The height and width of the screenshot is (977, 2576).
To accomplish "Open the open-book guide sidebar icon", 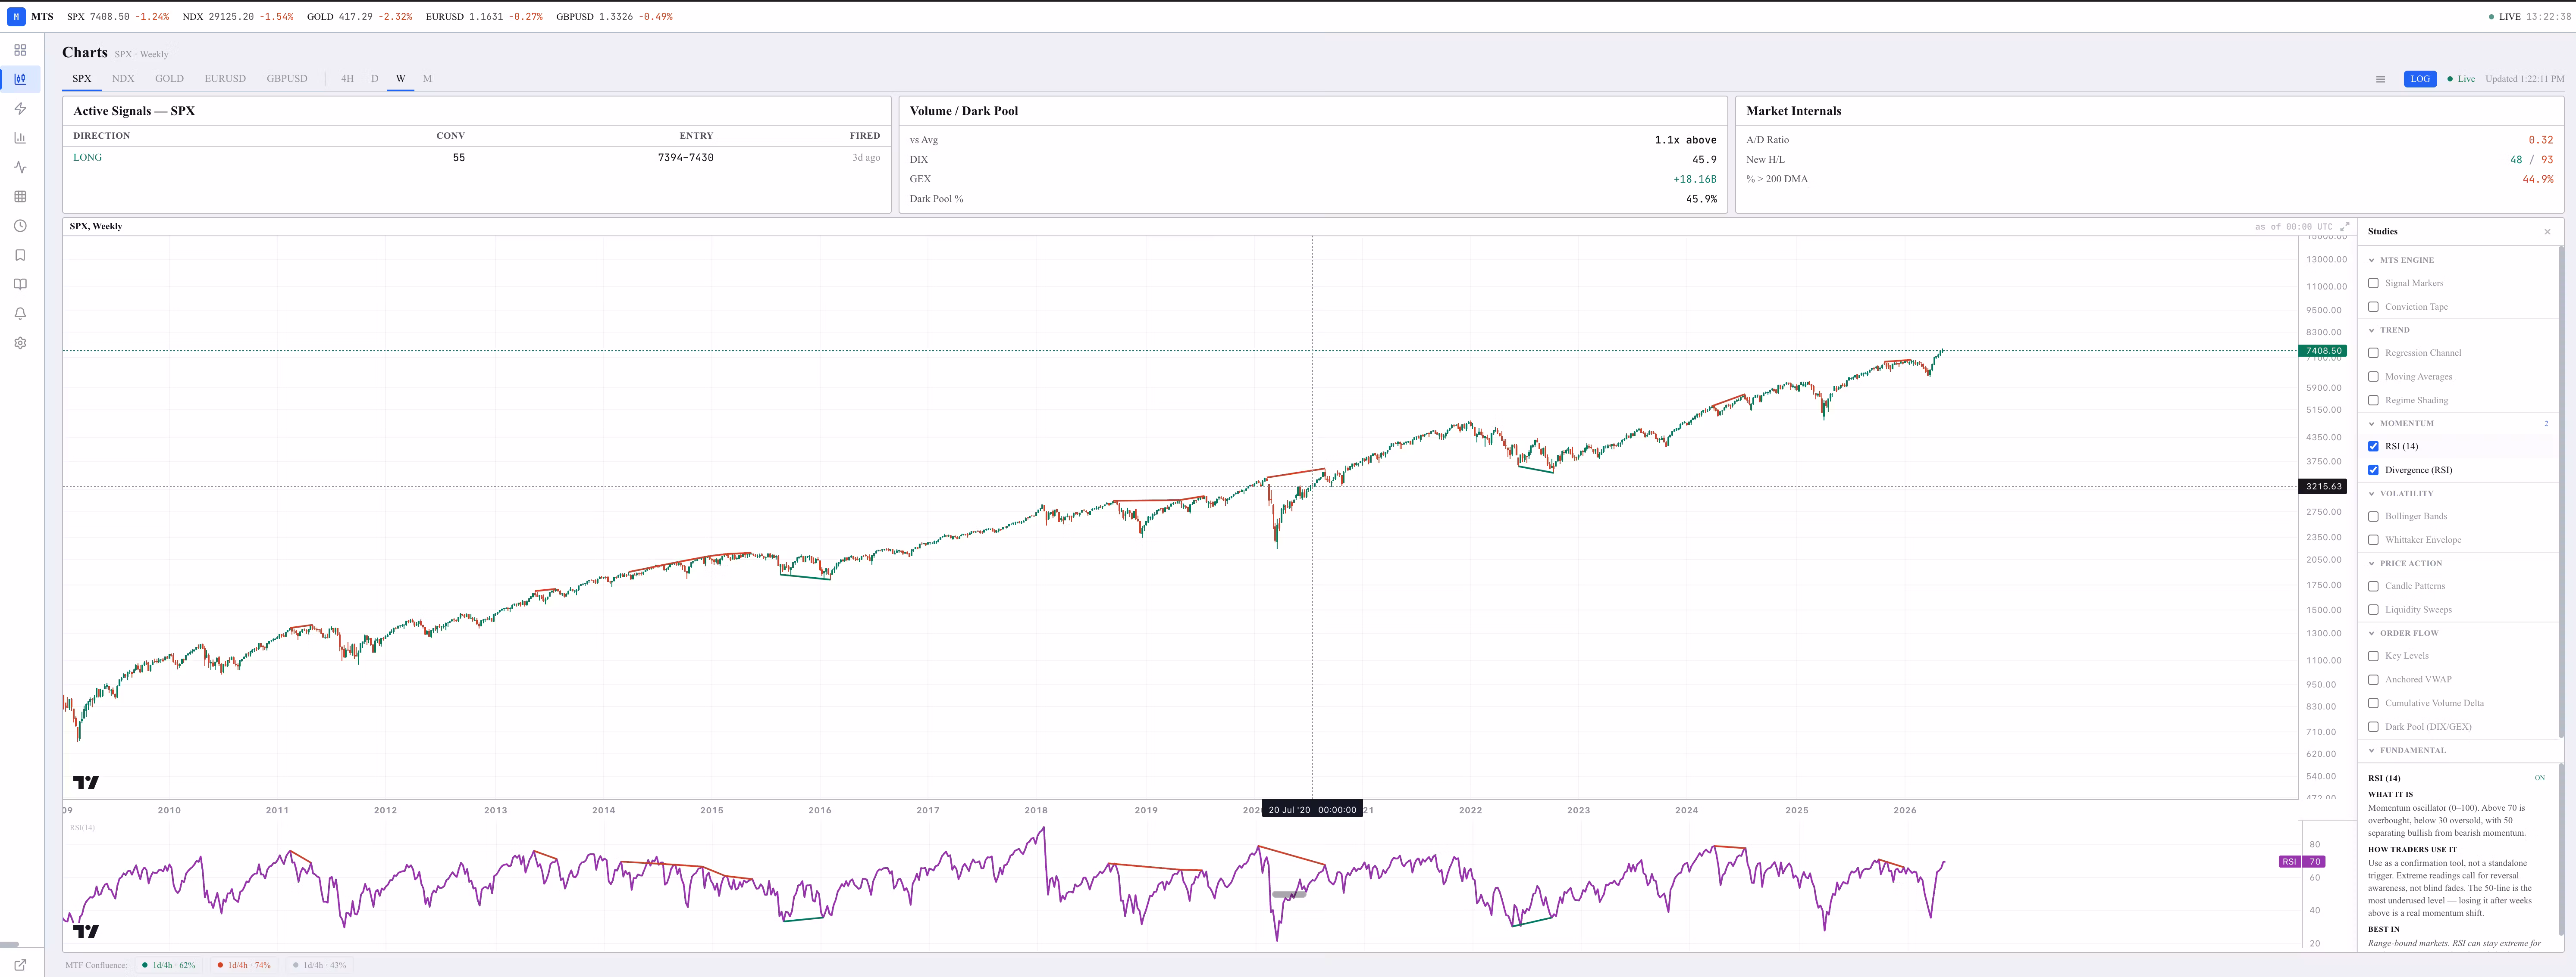I will [x=20, y=285].
